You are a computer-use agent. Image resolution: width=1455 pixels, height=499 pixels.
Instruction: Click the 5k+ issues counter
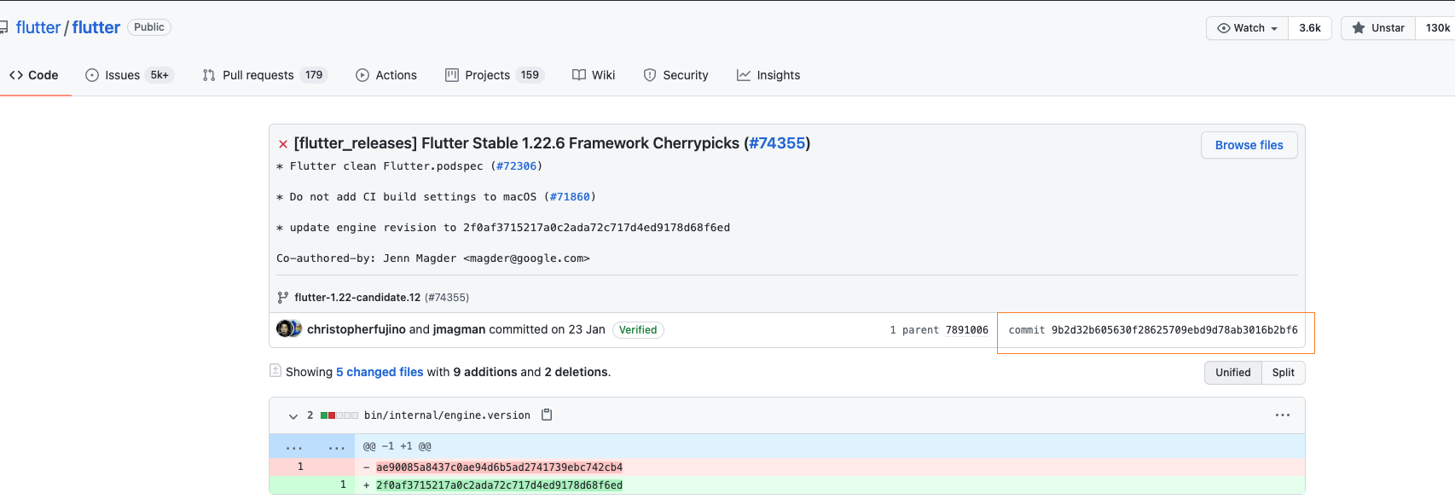pyautogui.click(x=159, y=75)
